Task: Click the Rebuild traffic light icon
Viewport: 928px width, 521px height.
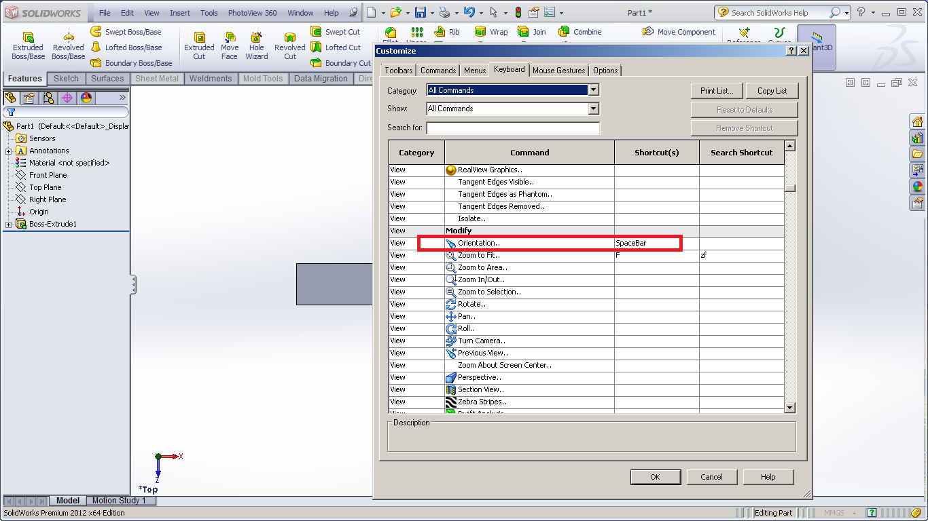Action: (518, 12)
